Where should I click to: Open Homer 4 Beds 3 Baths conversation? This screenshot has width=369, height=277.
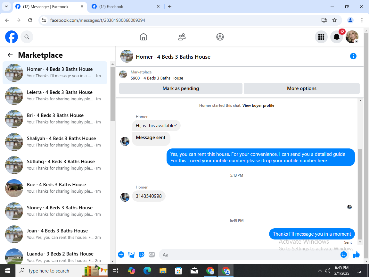tap(55, 72)
